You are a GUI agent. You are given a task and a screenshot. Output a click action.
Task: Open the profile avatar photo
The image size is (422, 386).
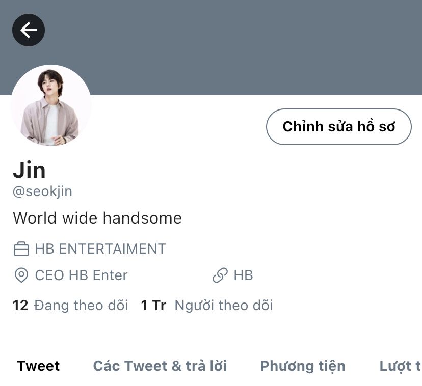pyautogui.click(x=51, y=105)
